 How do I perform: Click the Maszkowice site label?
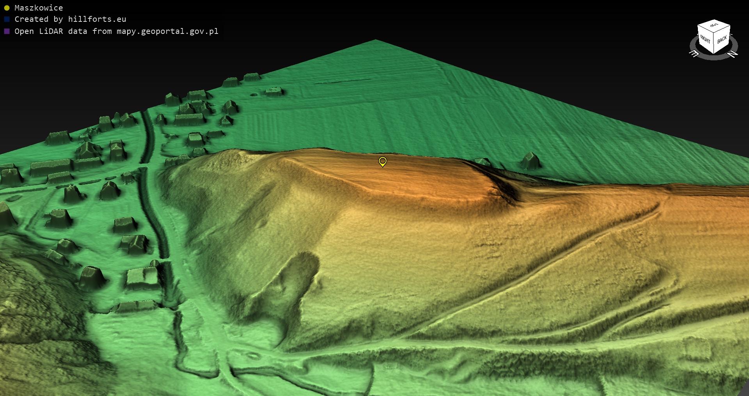coord(39,8)
